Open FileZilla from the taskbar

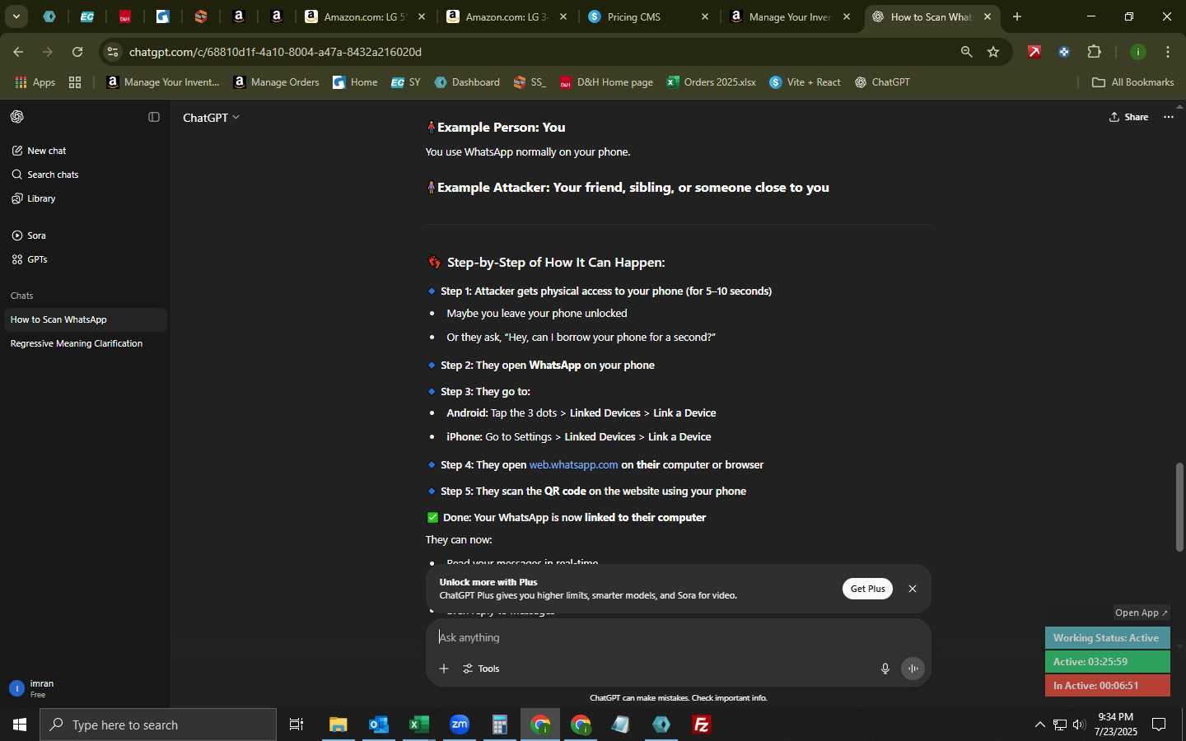[x=702, y=725]
